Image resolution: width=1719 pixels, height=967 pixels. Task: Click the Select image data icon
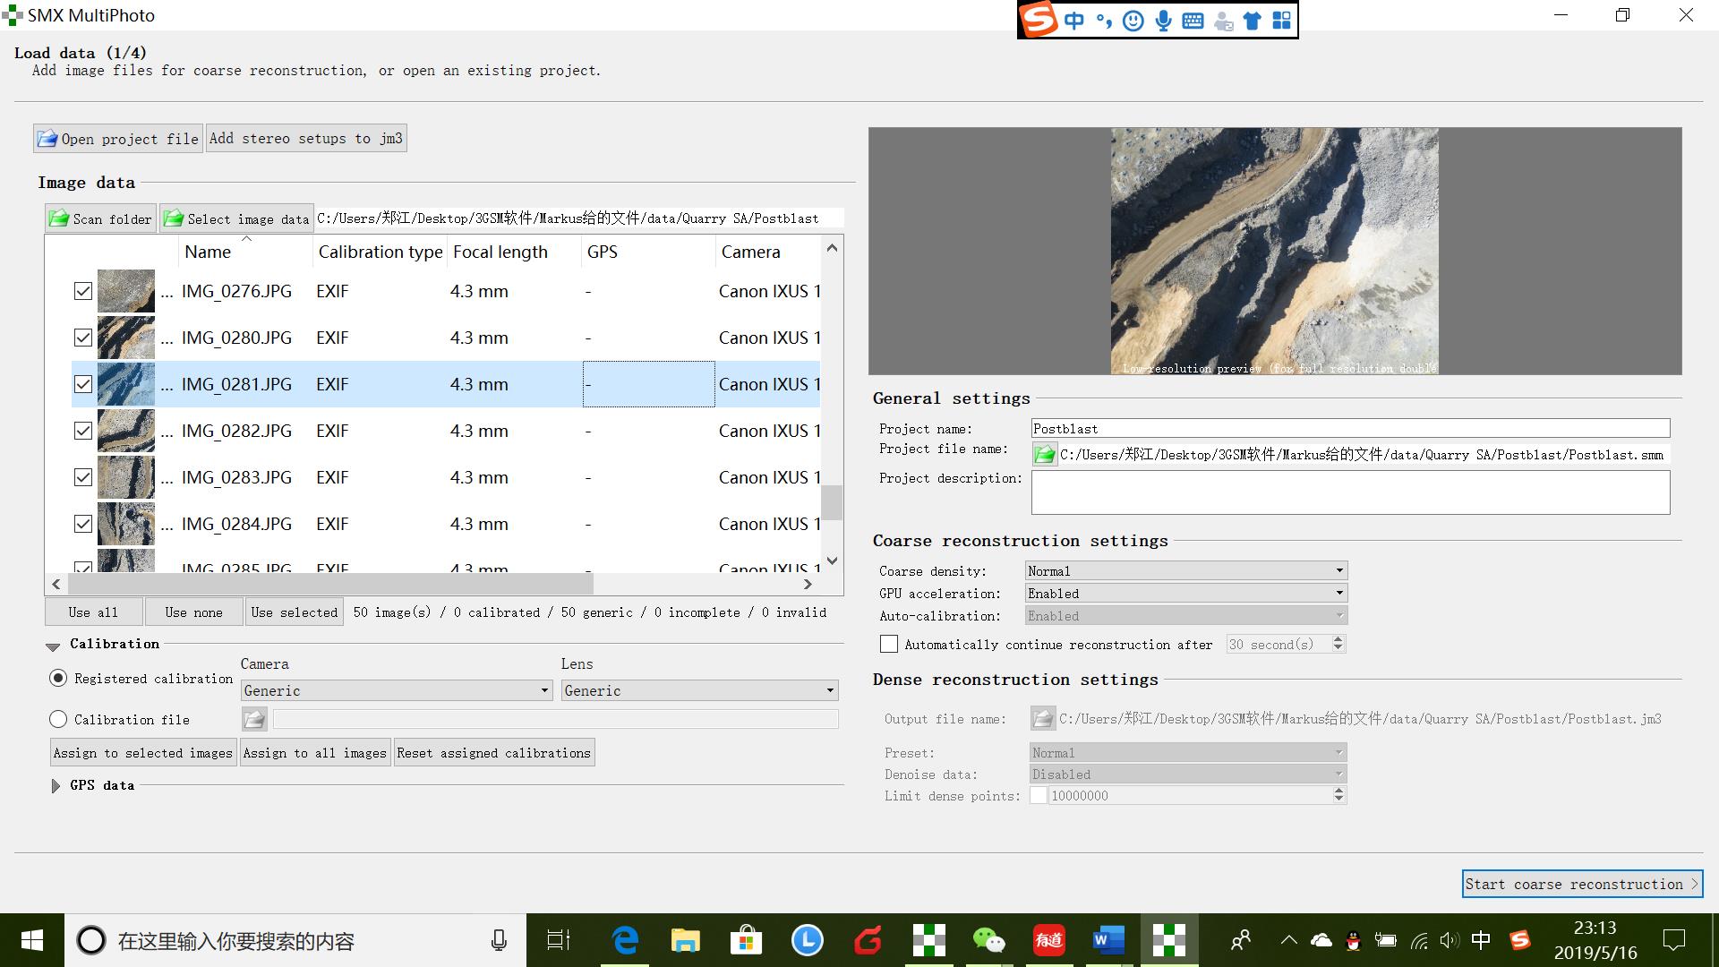pyautogui.click(x=174, y=218)
